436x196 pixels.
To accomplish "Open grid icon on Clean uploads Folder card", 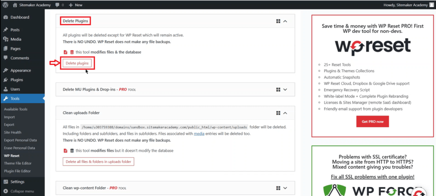I will [x=278, y=113].
